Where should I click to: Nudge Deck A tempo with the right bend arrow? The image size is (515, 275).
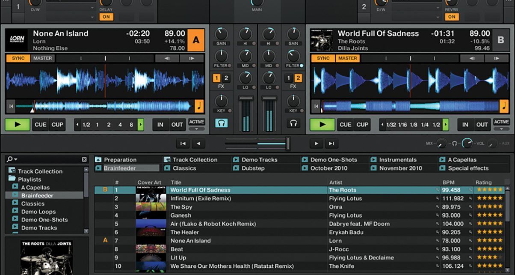(x=191, y=58)
